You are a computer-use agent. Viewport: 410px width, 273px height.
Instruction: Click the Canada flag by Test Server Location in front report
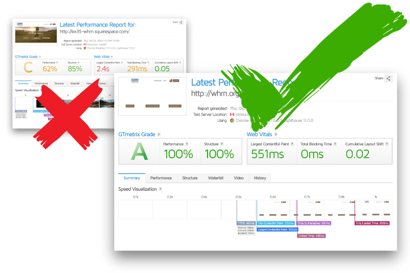(x=232, y=114)
